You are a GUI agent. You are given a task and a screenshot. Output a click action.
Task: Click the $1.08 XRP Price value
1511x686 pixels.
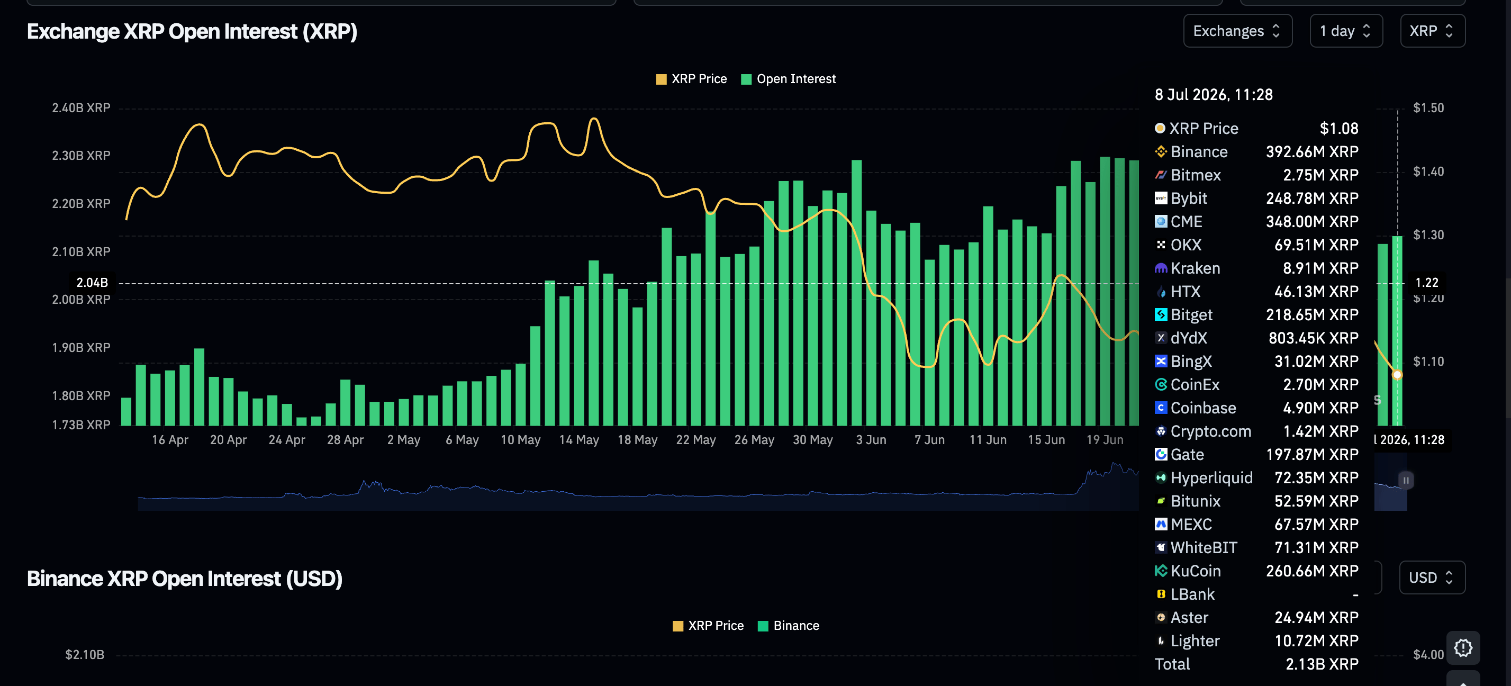tap(1338, 129)
